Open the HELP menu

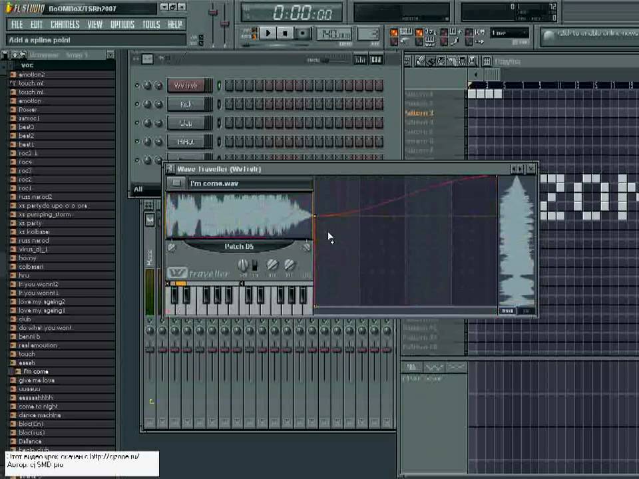tap(175, 25)
